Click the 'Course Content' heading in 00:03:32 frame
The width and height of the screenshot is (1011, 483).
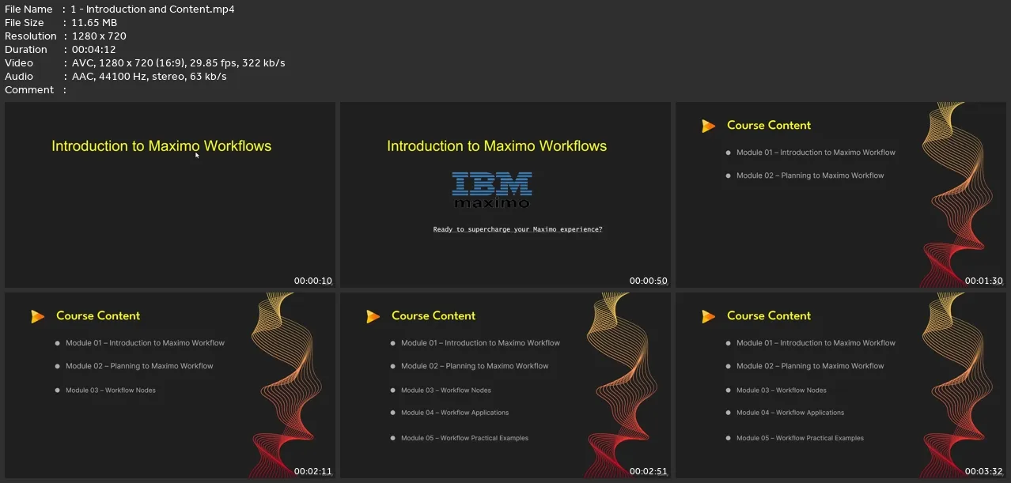click(769, 315)
